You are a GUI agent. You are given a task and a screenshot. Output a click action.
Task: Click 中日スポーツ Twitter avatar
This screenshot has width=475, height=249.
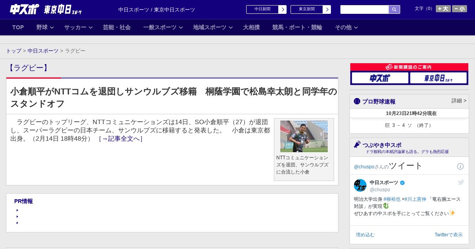(360, 185)
